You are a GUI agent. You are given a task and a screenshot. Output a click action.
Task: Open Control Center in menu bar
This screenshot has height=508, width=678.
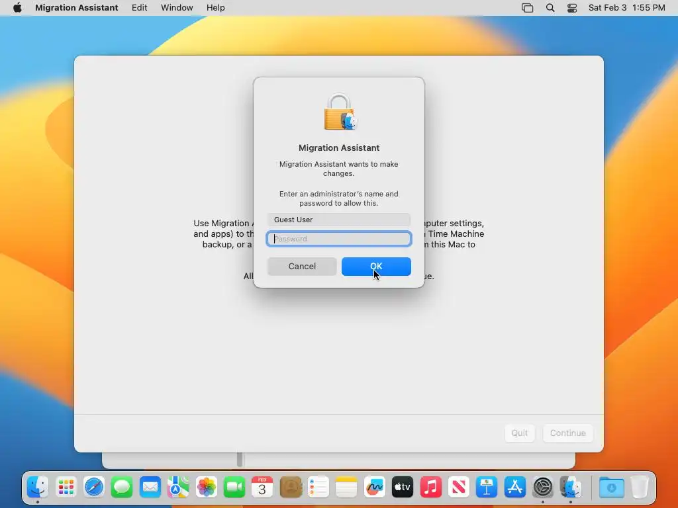572,8
